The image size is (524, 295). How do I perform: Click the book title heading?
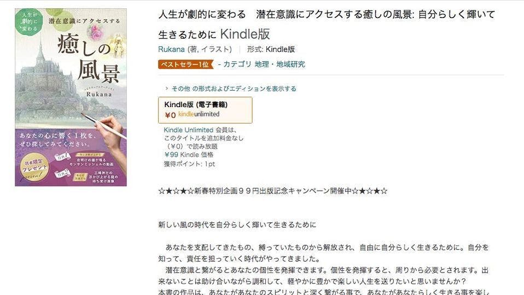click(x=327, y=25)
